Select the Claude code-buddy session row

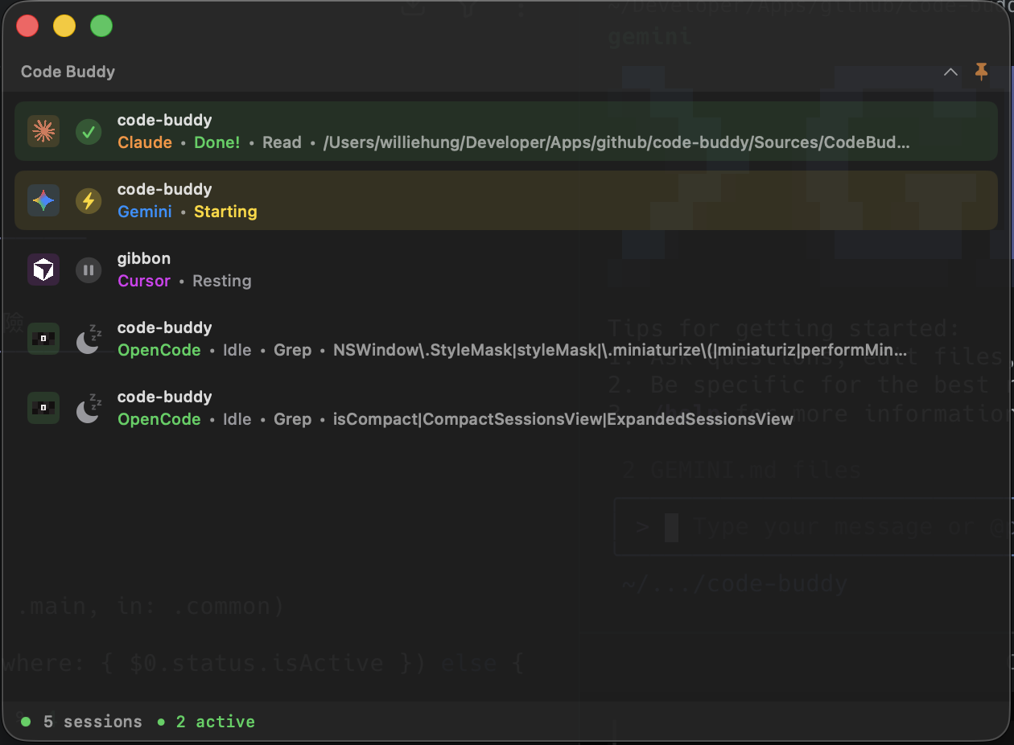506,131
